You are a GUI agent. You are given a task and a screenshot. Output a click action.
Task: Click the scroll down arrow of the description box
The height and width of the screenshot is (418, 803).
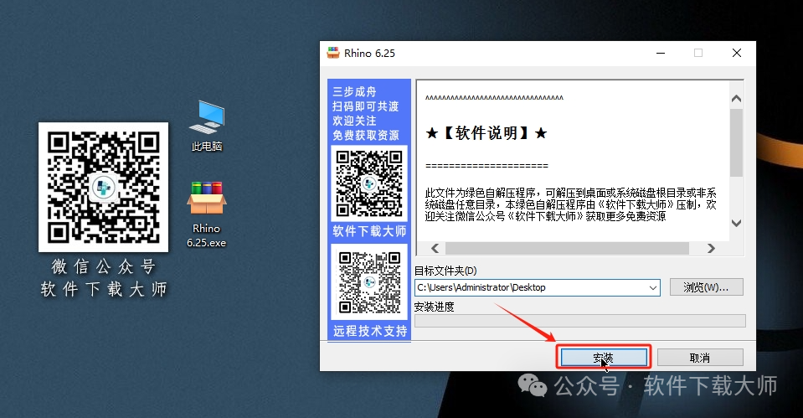pyautogui.click(x=736, y=224)
